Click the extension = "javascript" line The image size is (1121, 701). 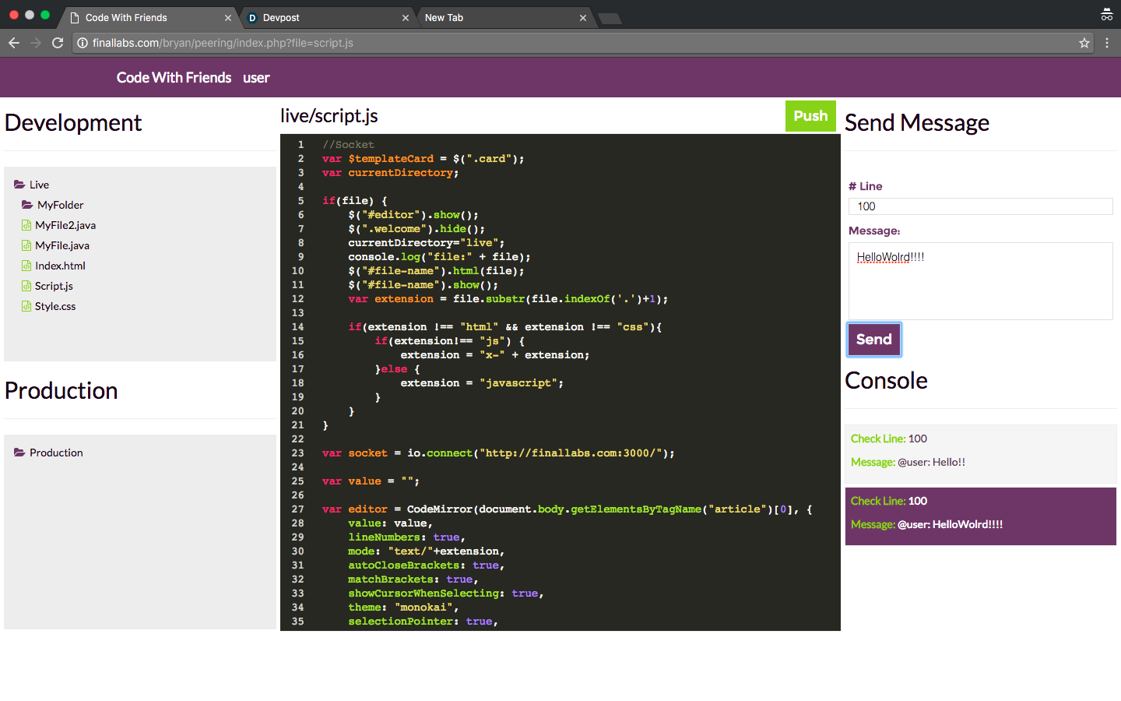(482, 383)
